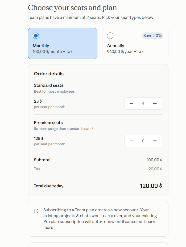Open the Learn more link
The image size is (186, 247).
tap(150, 222)
